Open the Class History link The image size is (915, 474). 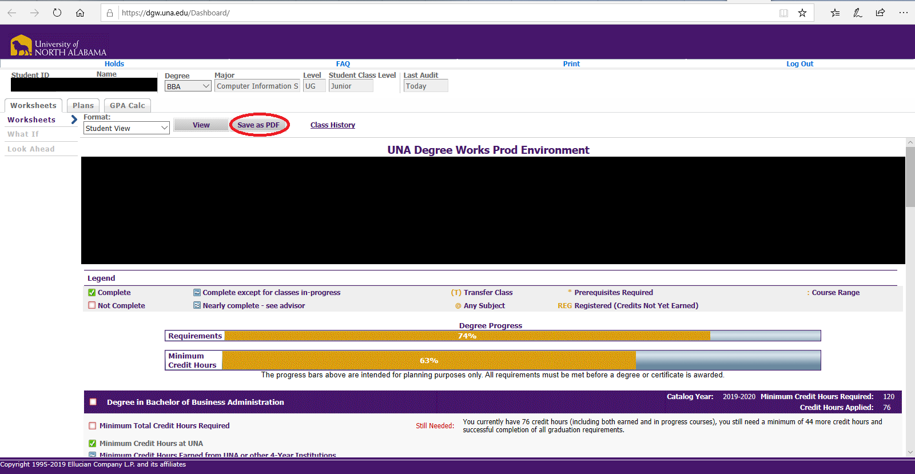click(x=332, y=125)
